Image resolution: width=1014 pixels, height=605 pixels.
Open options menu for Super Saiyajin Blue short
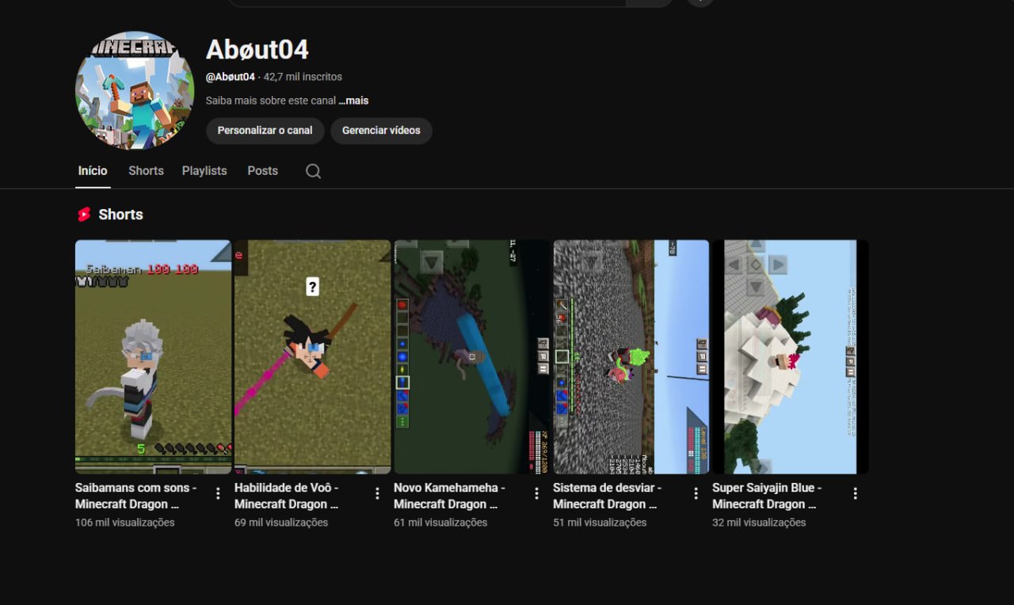coord(856,493)
